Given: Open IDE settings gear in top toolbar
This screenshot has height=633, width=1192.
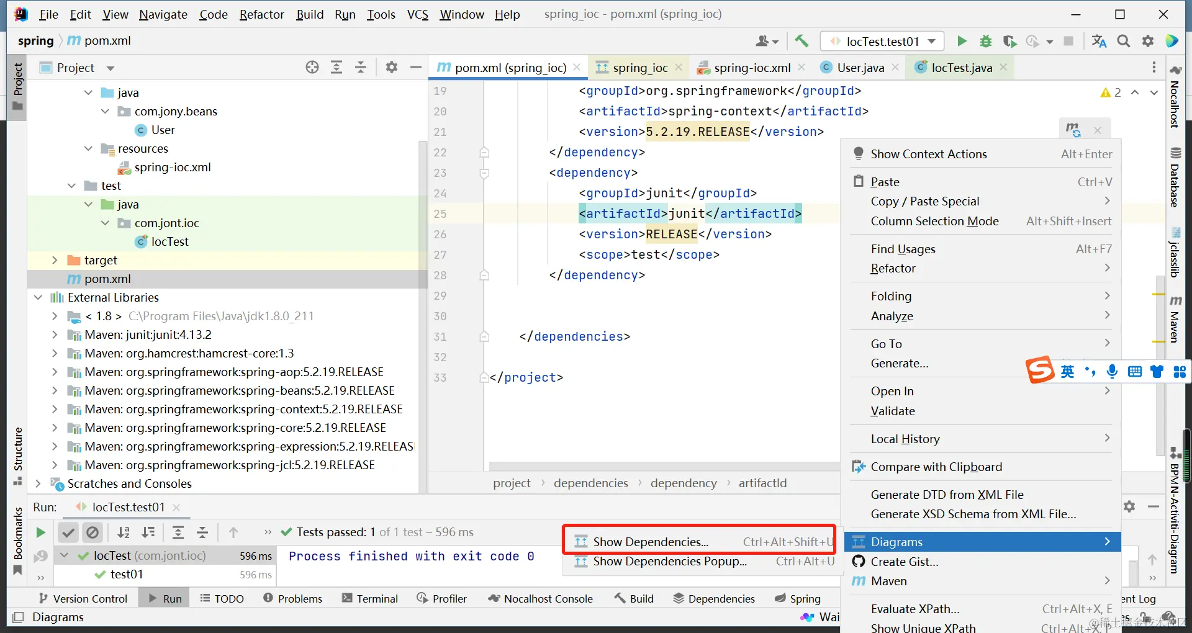Looking at the screenshot, I should [1148, 42].
